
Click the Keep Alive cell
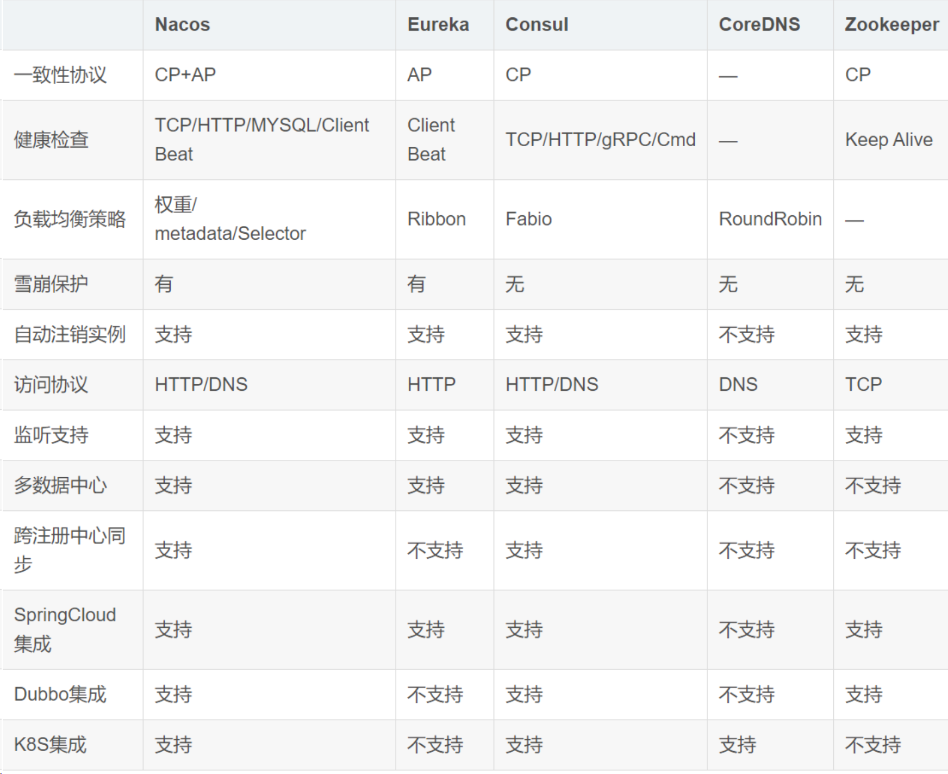(x=889, y=140)
